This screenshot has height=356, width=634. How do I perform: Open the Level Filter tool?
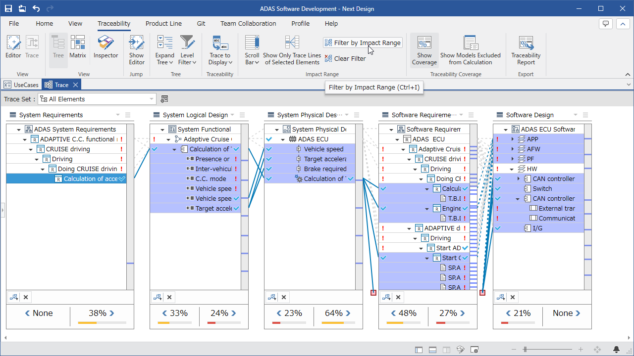pyautogui.click(x=187, y=48)
